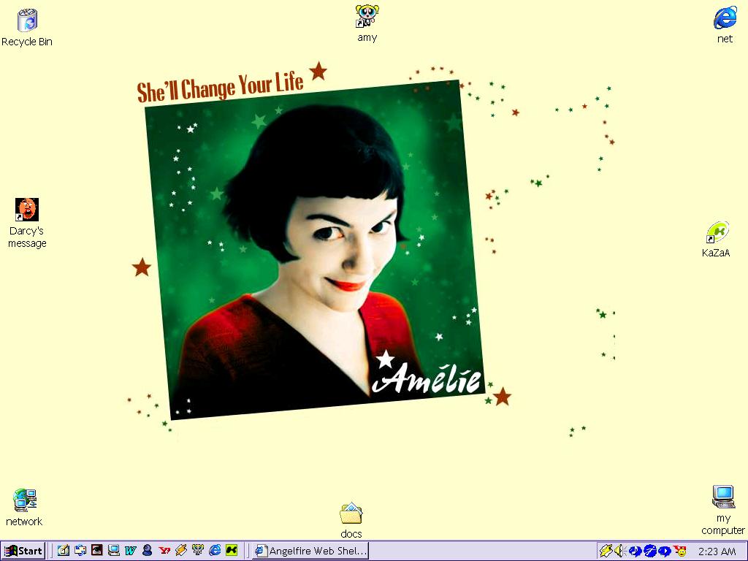Click the eye picture quick launch icon
This screenshot has height=561, width=748.
pyautogui.click(x=97, y=551)
